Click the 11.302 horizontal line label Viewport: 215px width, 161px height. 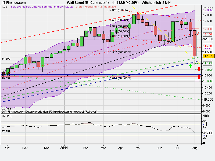6,59
